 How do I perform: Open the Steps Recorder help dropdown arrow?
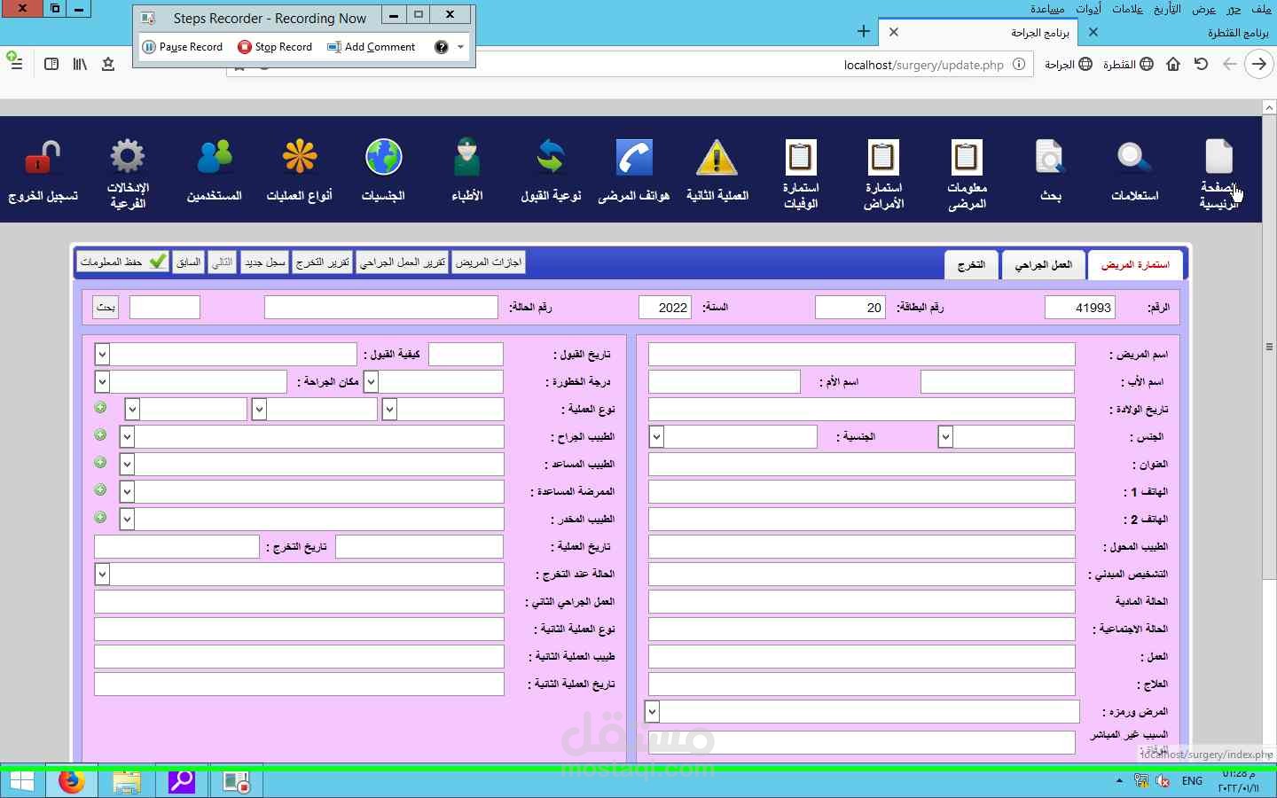tap(460, 47)
